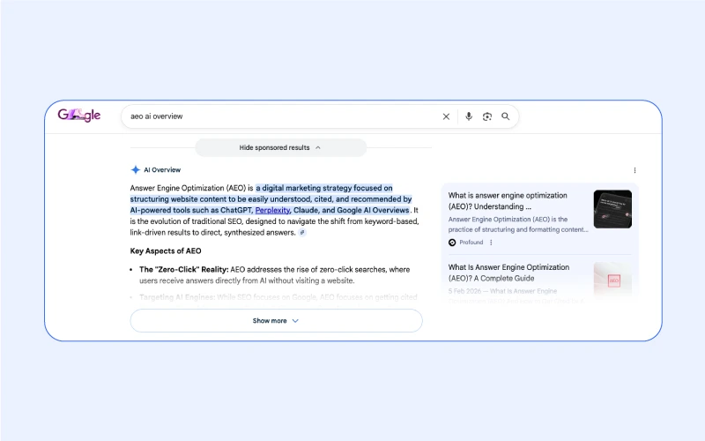Viewport: 705px width, 441px height.
Task: Open 'What is answer engine optimization' result
Action: coord(508,201)
